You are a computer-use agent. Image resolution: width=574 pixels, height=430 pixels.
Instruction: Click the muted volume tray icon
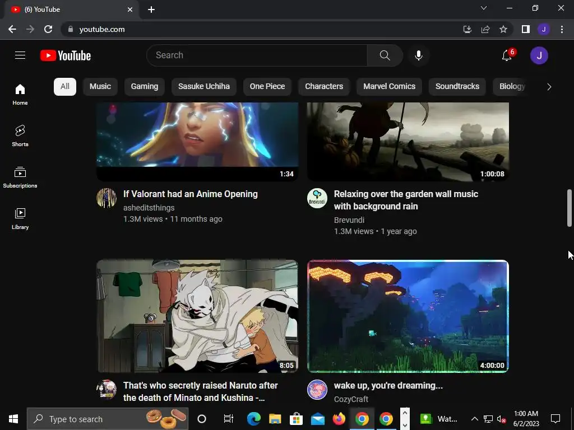[x=502, y=419]
